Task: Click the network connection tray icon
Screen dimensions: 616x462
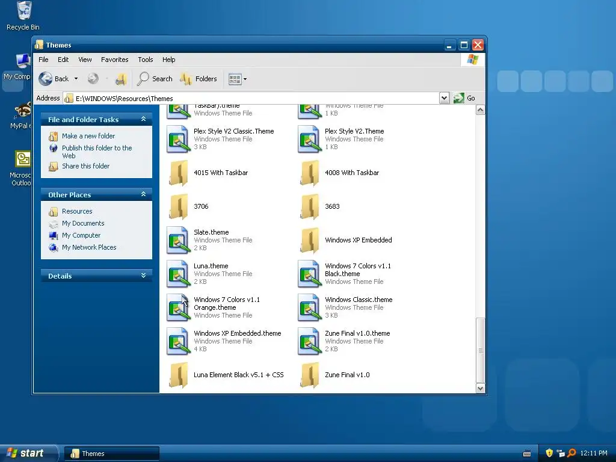Action: coord(561,453)
